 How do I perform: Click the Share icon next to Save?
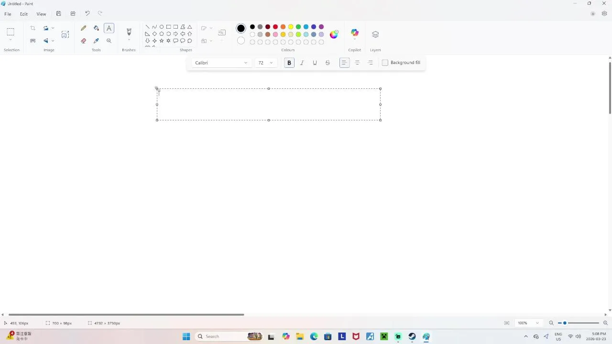click(73, 13)
